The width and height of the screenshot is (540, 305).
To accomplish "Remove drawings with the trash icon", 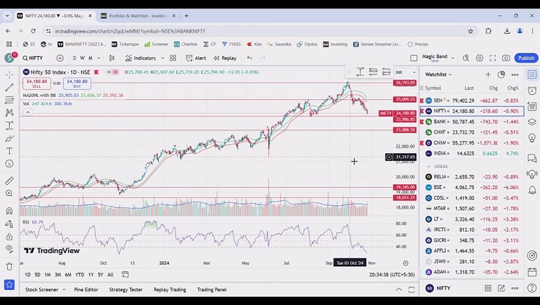I will [9, 266].
